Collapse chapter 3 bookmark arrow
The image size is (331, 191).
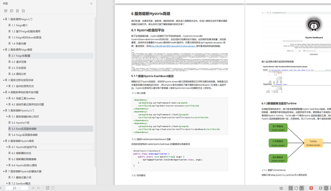pyautogui.click(x=4, y=80)
